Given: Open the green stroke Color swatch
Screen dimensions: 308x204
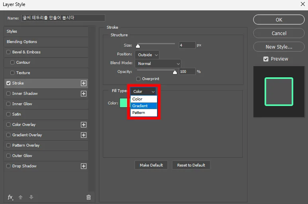Looking at the screenshot, I should coord(124,103).
